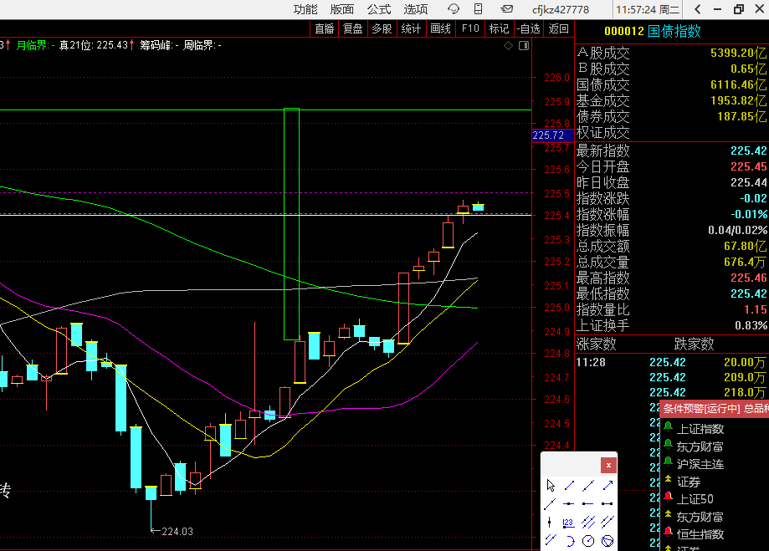Click the 恒生指数 alert entry
Viewport: 769px width, 551px height.
[x=700, y=535]
